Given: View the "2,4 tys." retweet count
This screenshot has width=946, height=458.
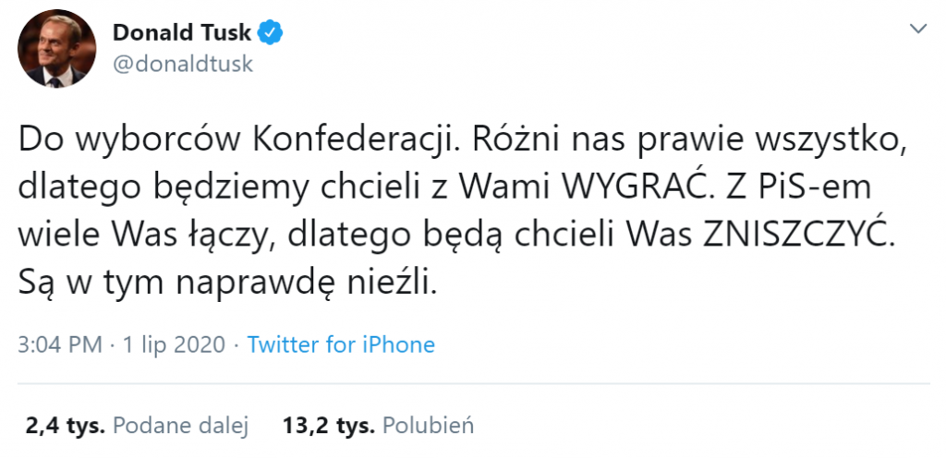Looking at the screenshot, I should point(64,426).
